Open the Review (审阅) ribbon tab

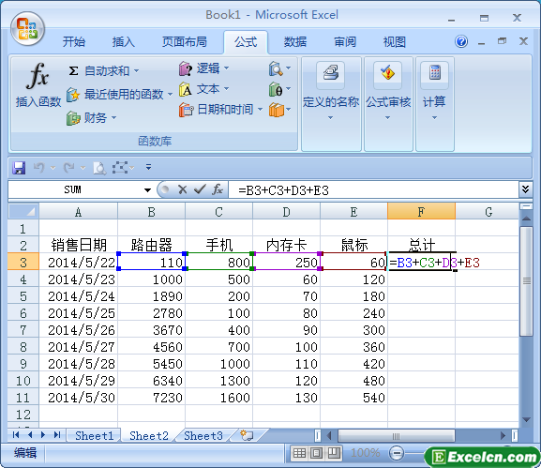click(345, 42)
